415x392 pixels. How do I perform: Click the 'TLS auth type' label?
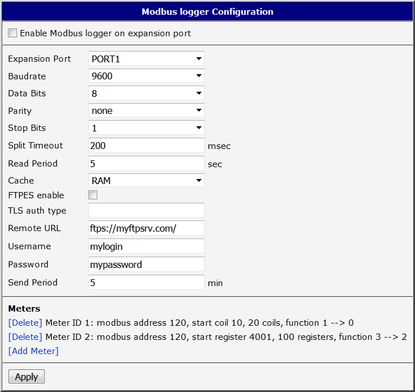[x=37, y=211]
